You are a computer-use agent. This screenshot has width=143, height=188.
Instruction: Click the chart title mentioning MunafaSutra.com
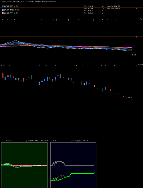point(29,2)
